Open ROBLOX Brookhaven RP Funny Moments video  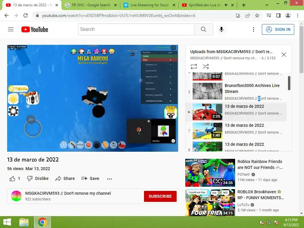click(261, 195)
